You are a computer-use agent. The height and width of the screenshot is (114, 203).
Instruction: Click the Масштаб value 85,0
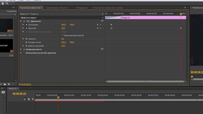click(x=63, y=28)
